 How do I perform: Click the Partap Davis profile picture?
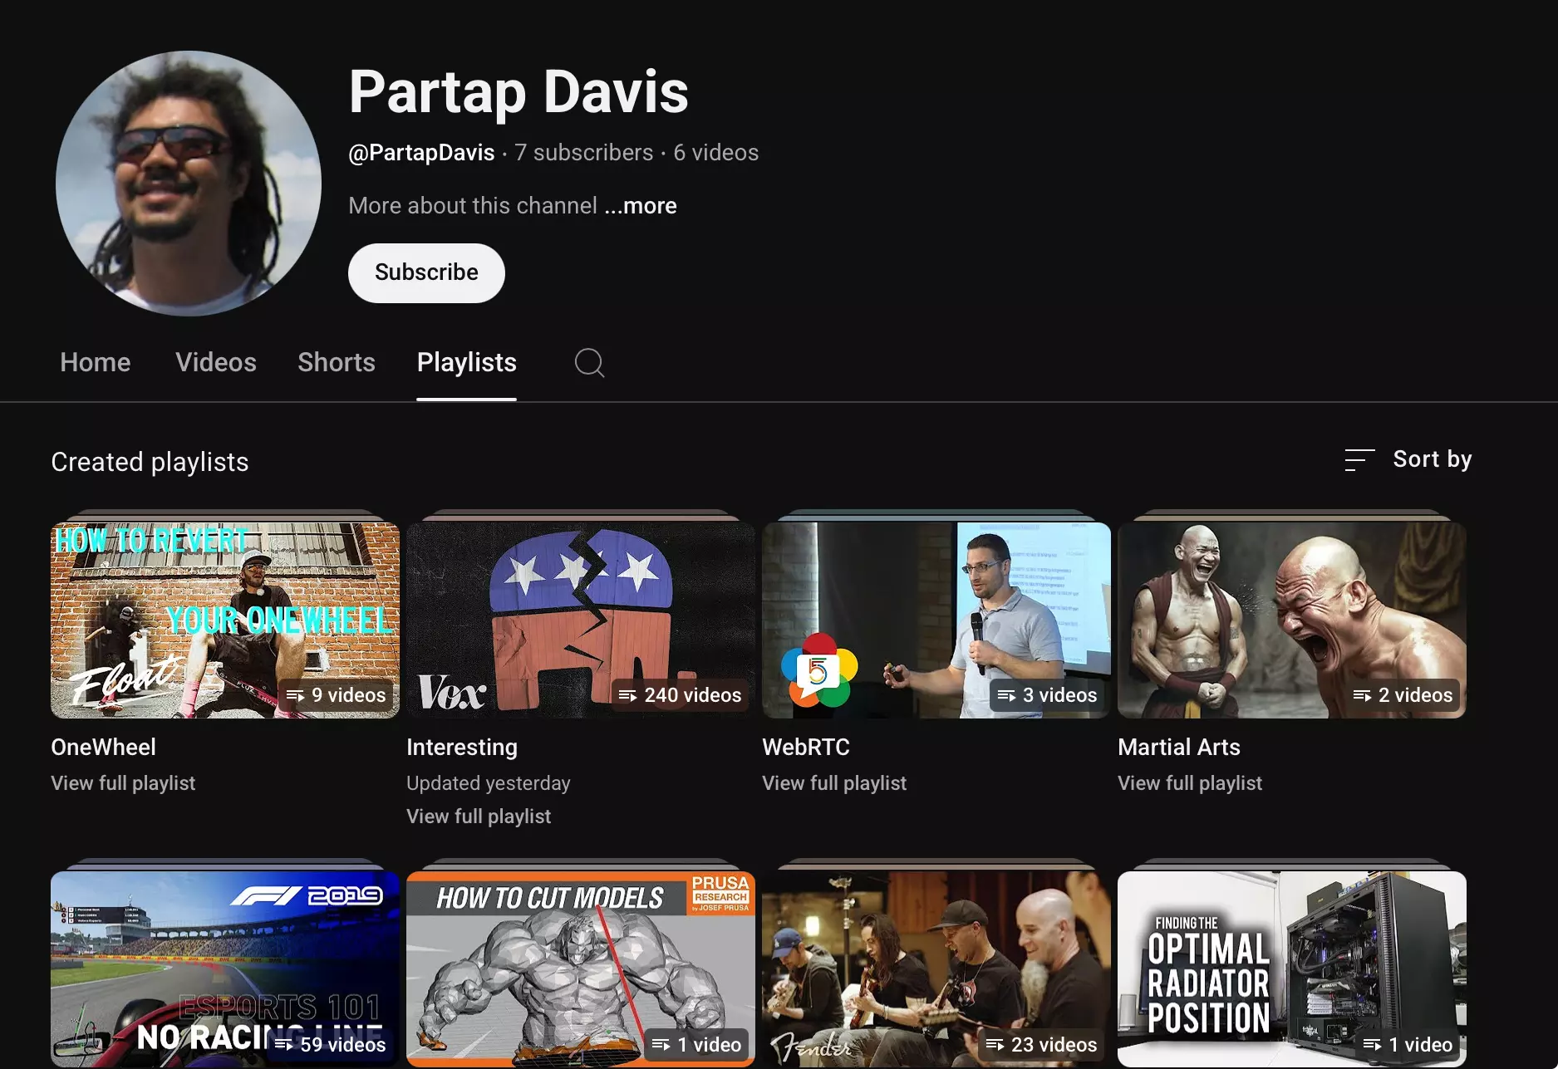click(189, 184)
